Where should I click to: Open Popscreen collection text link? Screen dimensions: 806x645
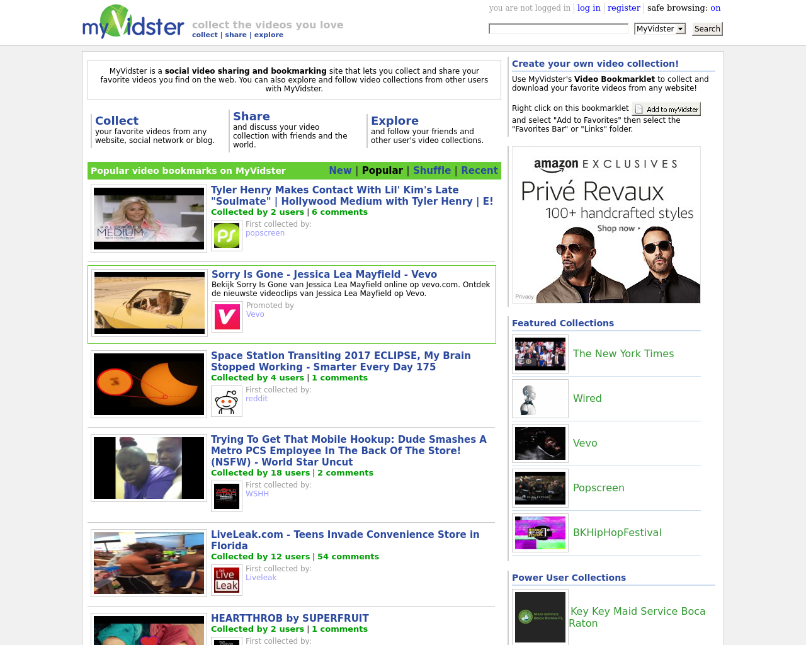(x=599, y=488)
